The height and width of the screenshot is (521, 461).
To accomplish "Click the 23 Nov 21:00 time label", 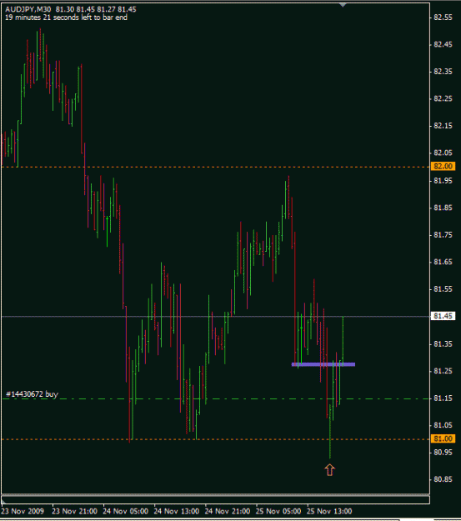I will coord(75,511).
